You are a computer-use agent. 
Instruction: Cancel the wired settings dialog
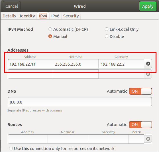(x=12, y=6)
